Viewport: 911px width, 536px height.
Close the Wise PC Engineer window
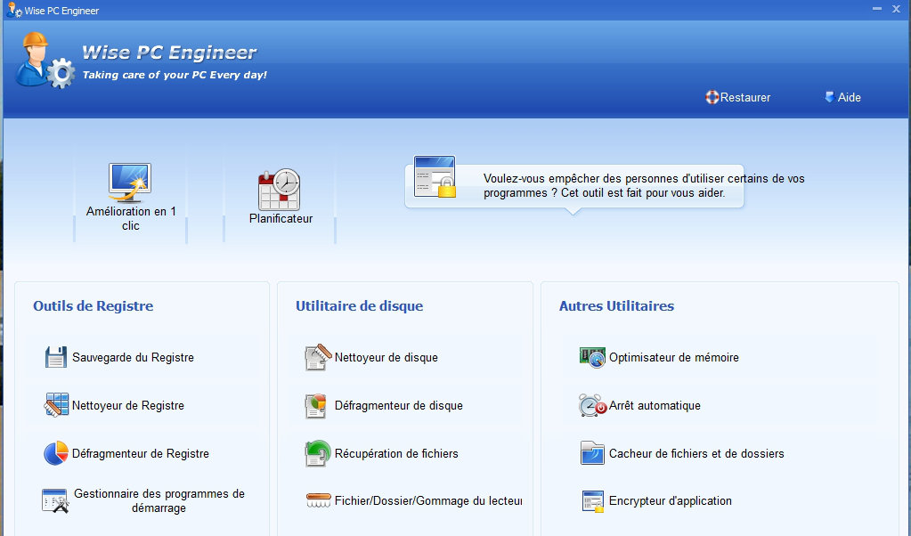click(896, 9)
